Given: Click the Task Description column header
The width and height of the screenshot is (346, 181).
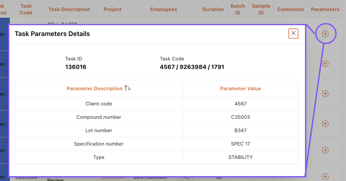Looking at the screenshot, I should coord(69,10).
